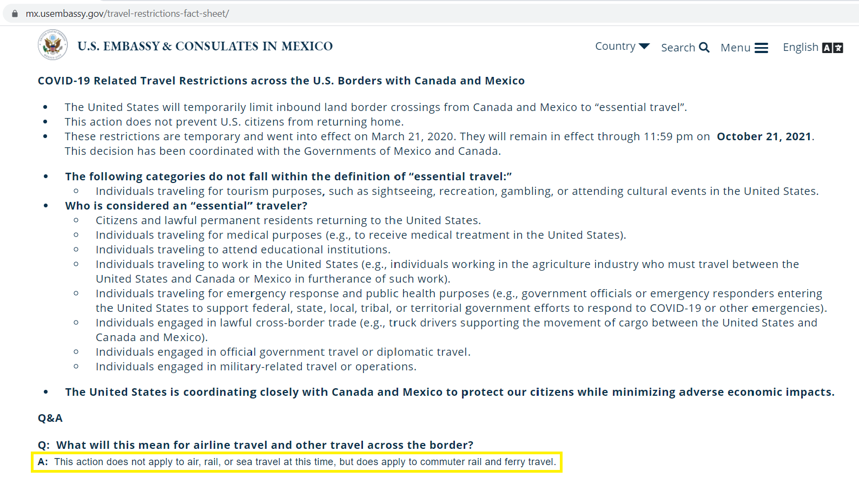Click 'Individuals engaged in official government travel' line
Viewport: 859px width, 477px height.
[x=283, y=352]
